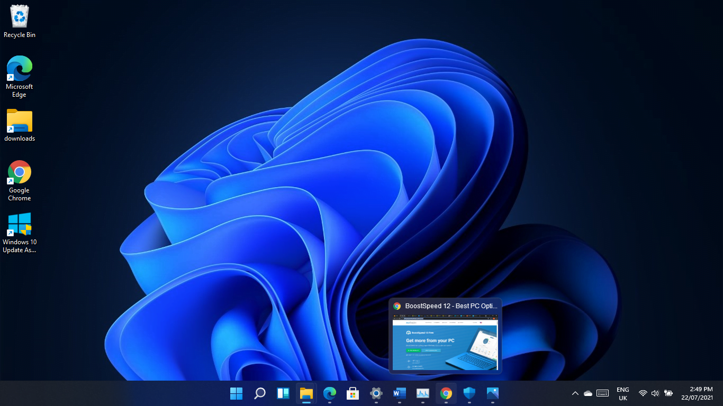Image resolution: width=723 pixels, height=406 pixels.
Task: Launch the Microsoft Store
Action: click(353, 393)
